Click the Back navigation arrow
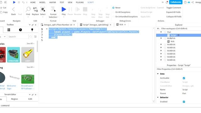The image size is (201, 113). 13,9
